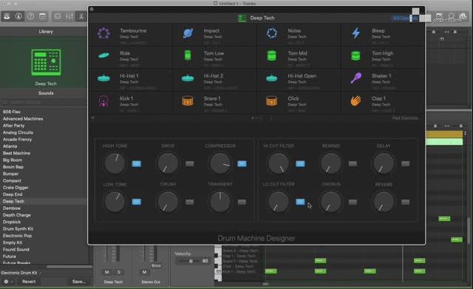473x289 pixels.
Task: Toggle the Compressor on/off button
Action: pyautogui.click(x=242, y=163)
